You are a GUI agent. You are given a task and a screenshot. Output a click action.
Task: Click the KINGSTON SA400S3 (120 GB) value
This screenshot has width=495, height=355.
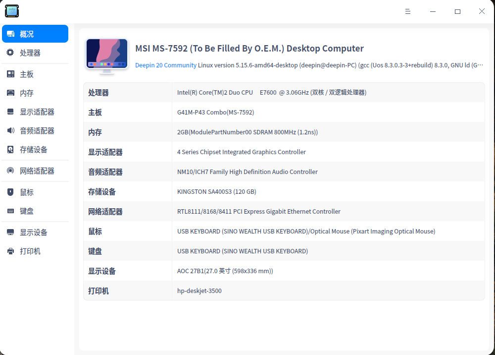pyautogui.click(x=217, y=191)
